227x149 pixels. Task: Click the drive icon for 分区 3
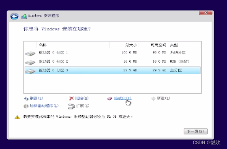[x=30, y=71]
